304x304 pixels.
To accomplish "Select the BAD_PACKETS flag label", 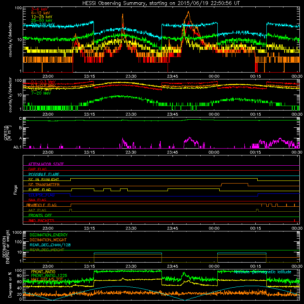I will pyautogui.click(x=41, y=220).
